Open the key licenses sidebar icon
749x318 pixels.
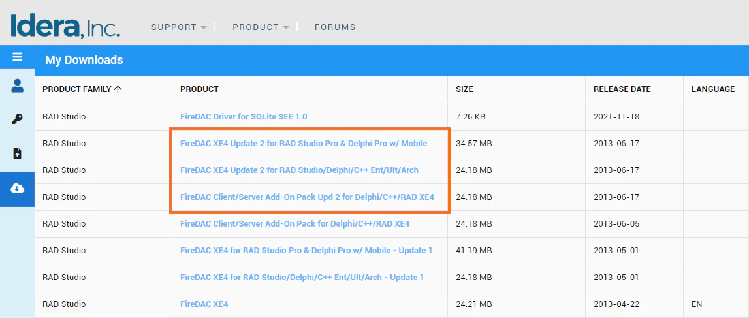pyautogui.click(x=17, y=119)
